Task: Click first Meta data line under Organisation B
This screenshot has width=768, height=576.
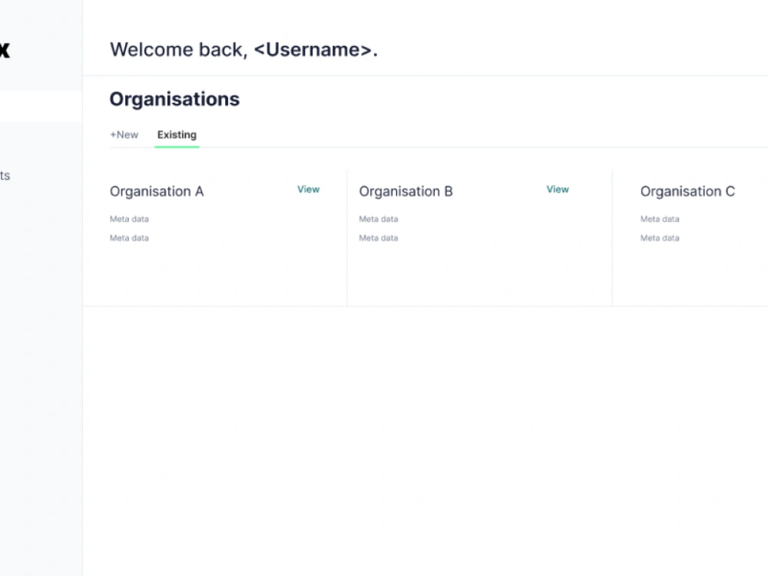Action: click(x=379, y=219)
